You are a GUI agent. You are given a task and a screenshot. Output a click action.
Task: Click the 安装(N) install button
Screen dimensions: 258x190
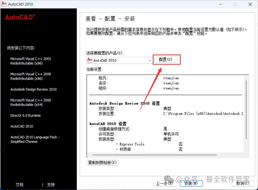(191, 183)
